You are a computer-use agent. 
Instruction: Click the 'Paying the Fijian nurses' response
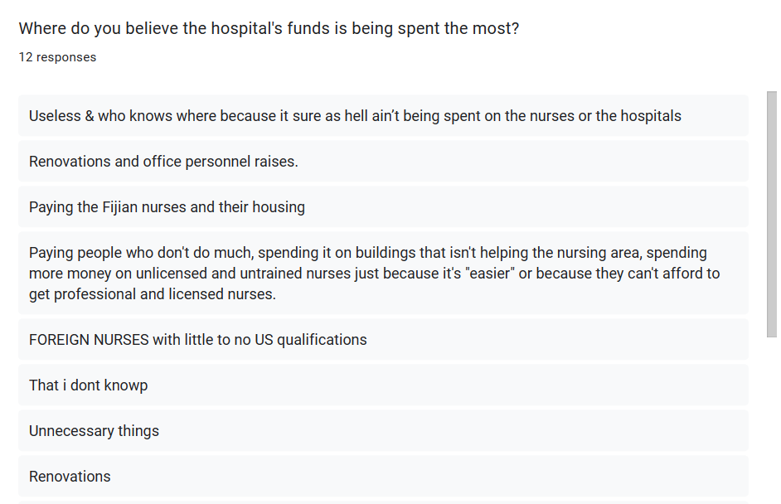point(383,206)
